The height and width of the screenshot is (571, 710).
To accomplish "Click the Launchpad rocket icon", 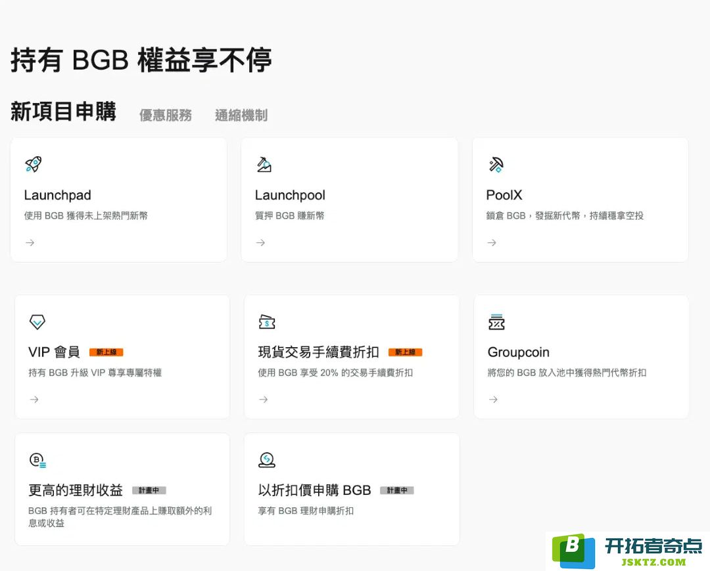I will (34, 164).
